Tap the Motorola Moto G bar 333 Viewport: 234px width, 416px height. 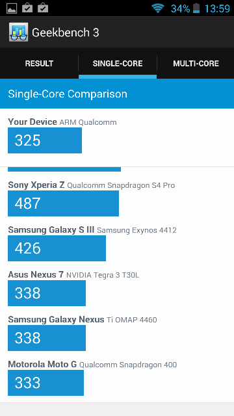[46, 383]
